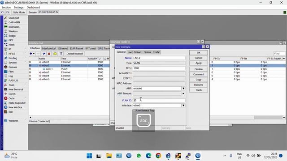Viewport: 287px width, 161px height.
Task: Open Bridge menu
Action: pyautogui.click(x=12, y=36)
